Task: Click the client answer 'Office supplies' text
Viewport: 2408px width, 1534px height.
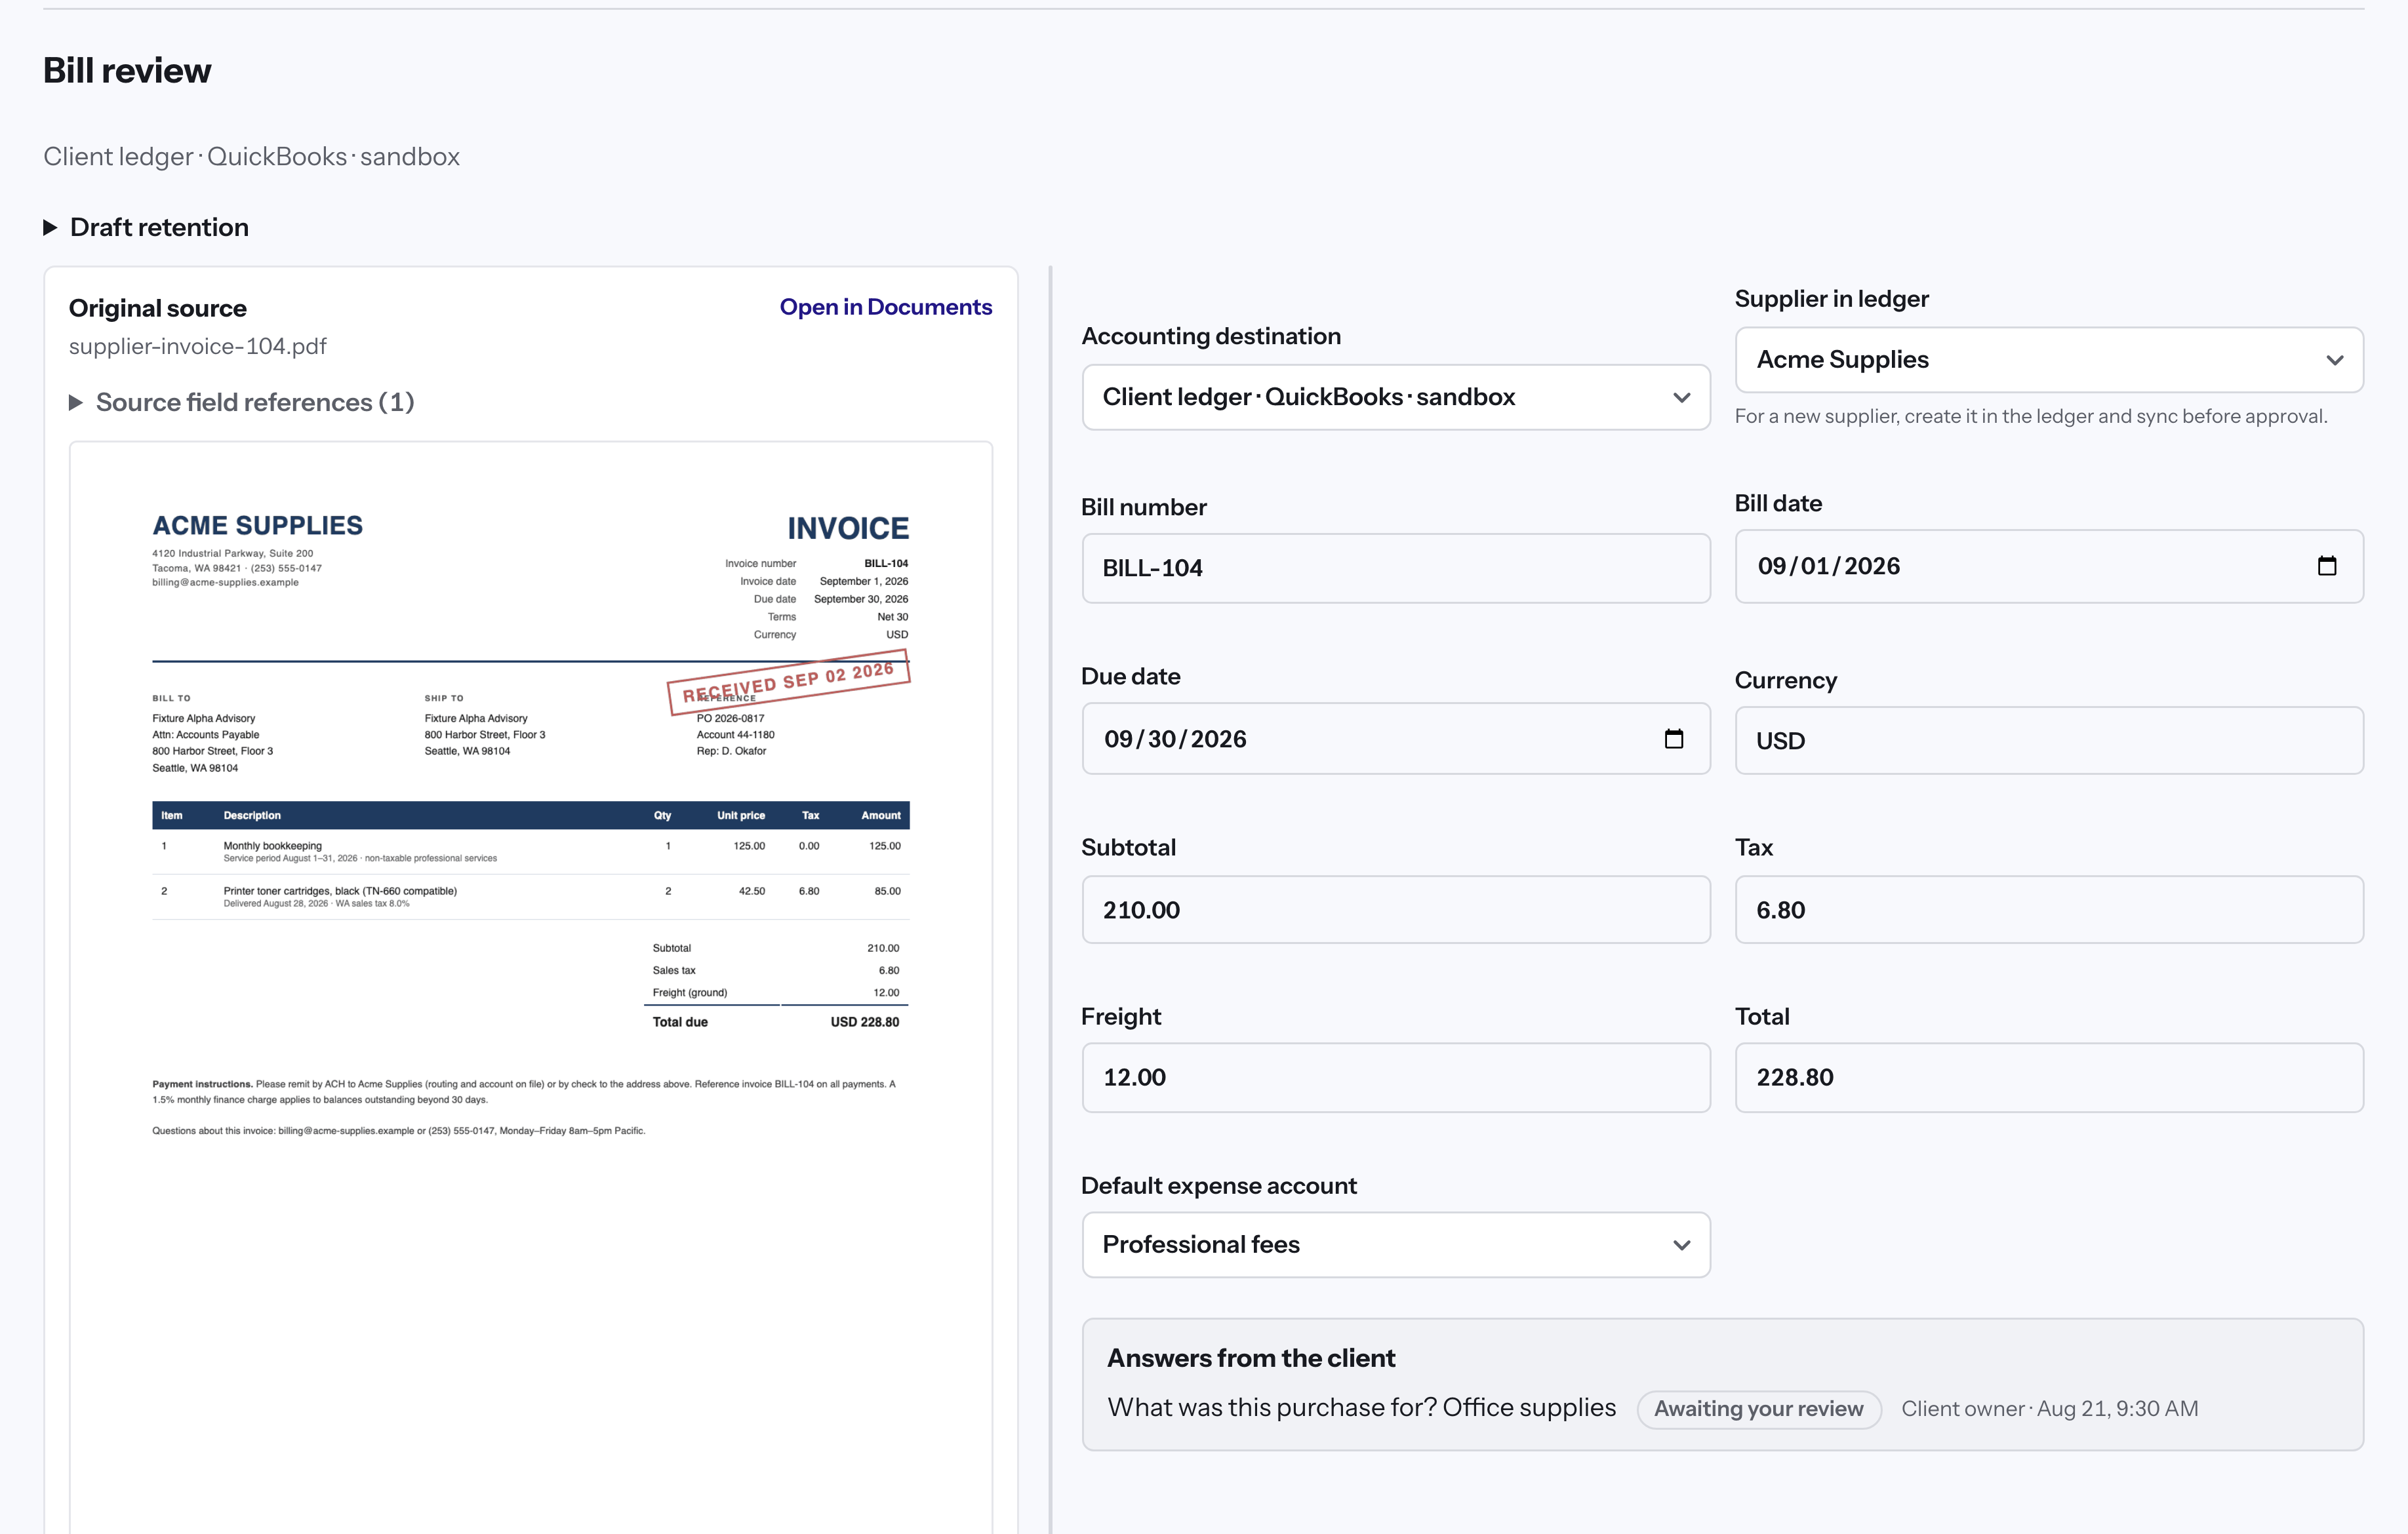Action: pyautogui.click(x=1528, y=1407)
